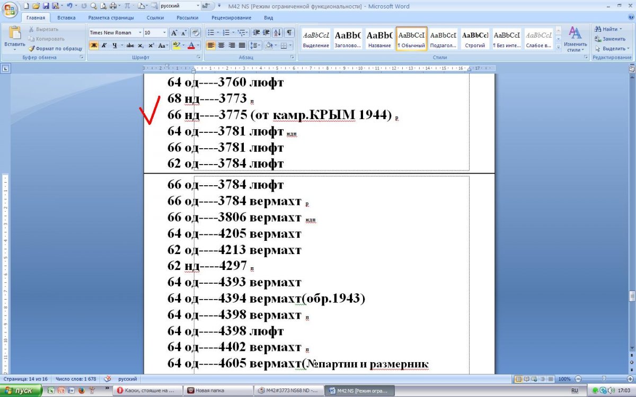
Task: Expand the bullets list dropdown
Action: point(217,32)
